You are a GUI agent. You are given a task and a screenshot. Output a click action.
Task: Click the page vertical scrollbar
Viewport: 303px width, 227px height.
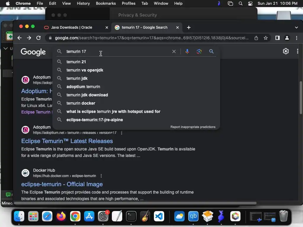301,98
